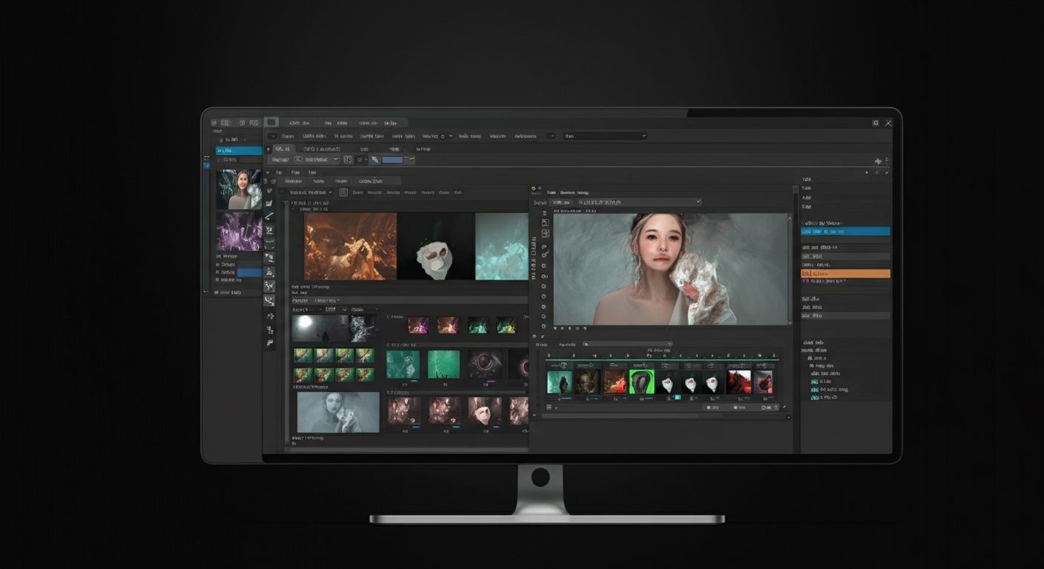Toggle the checkbox at the left of the options bar
This screenshot has width=1044, height=569.
coord(297,160)
